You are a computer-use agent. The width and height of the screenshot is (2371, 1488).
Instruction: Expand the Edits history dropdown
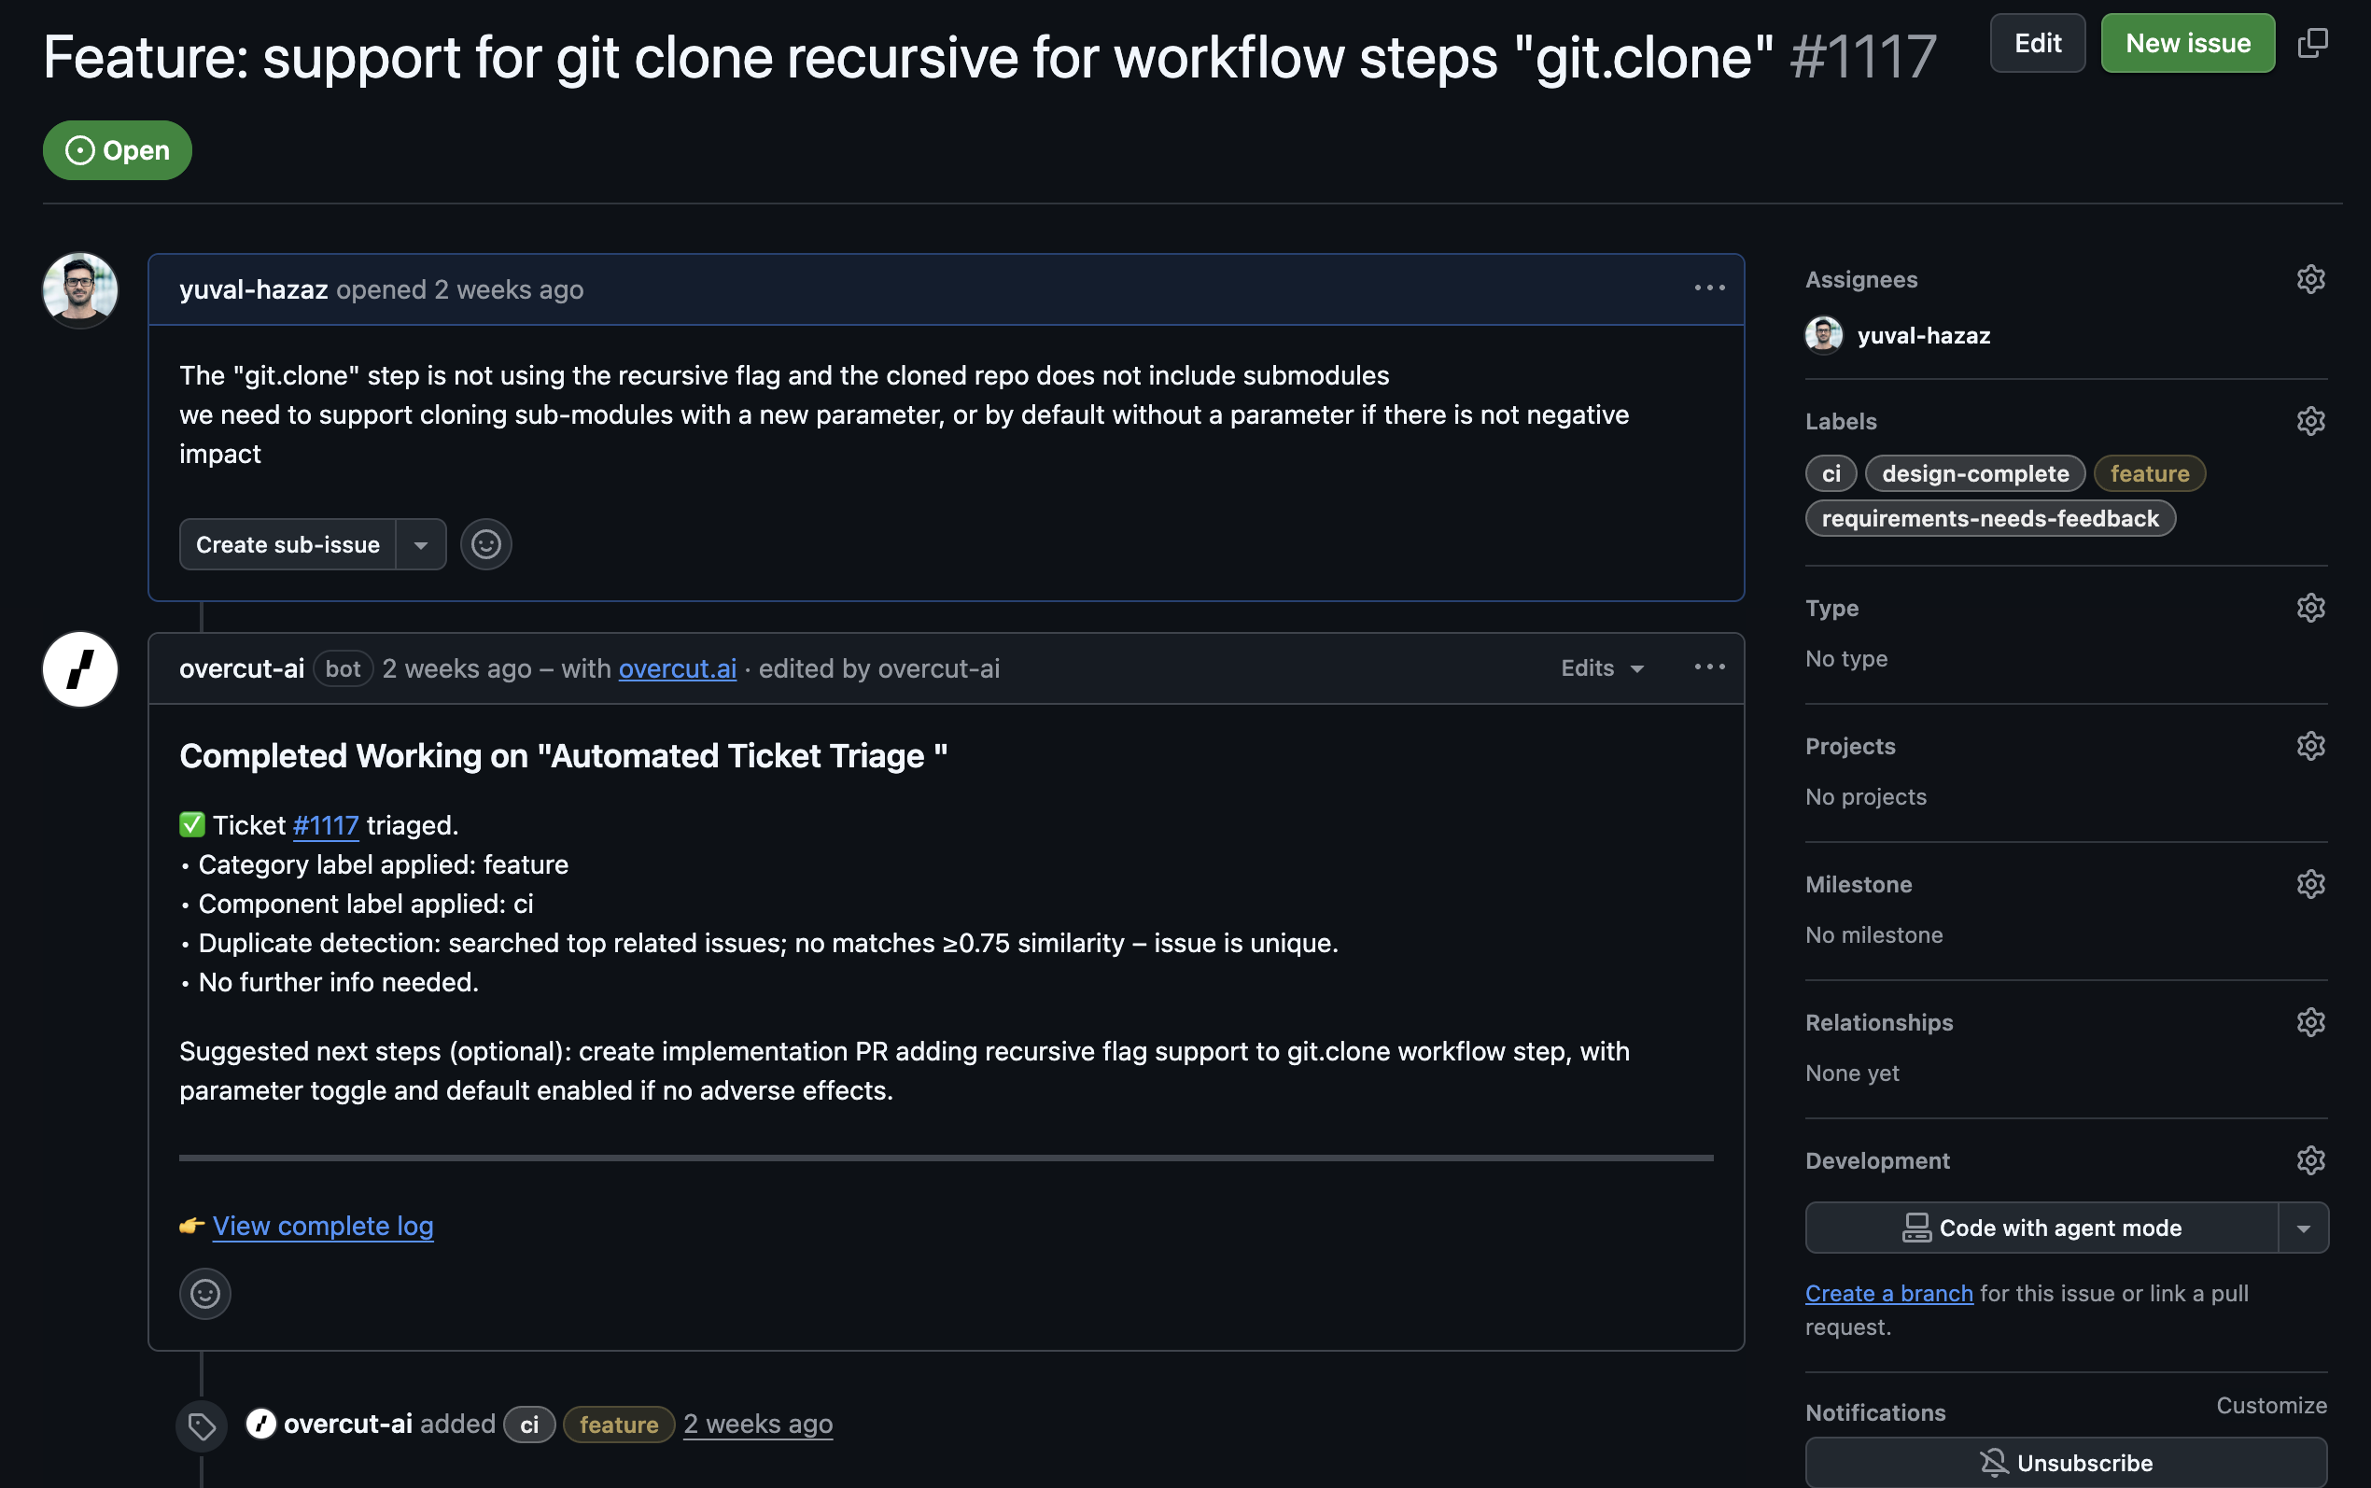pos(1602,668)
